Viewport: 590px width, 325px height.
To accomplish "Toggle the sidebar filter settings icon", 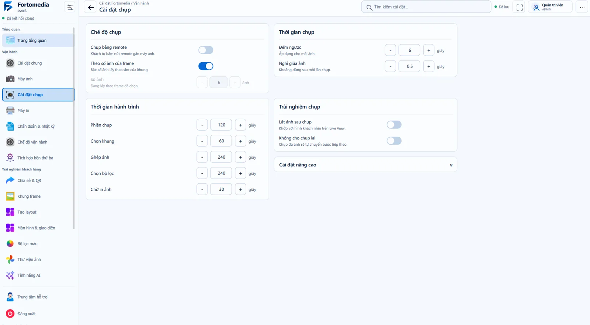I will [x=70, y=7].
